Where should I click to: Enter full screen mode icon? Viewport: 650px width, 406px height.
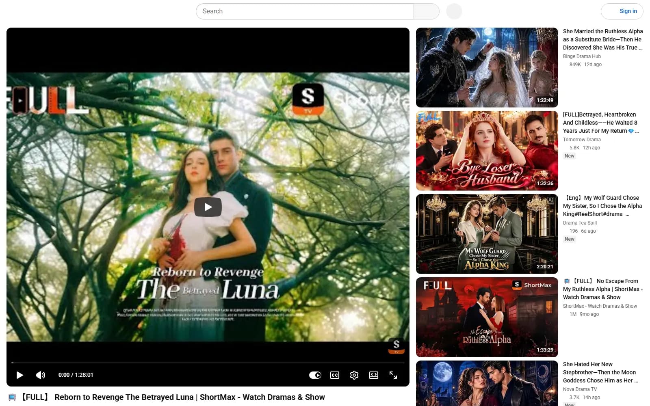[x=393, y=375]
